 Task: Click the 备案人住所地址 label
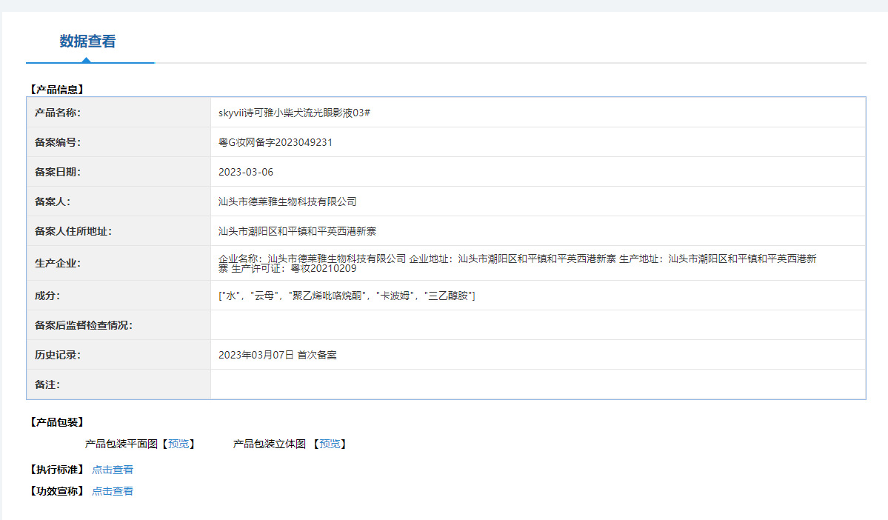pyautogui.click(x=73, y=231)
